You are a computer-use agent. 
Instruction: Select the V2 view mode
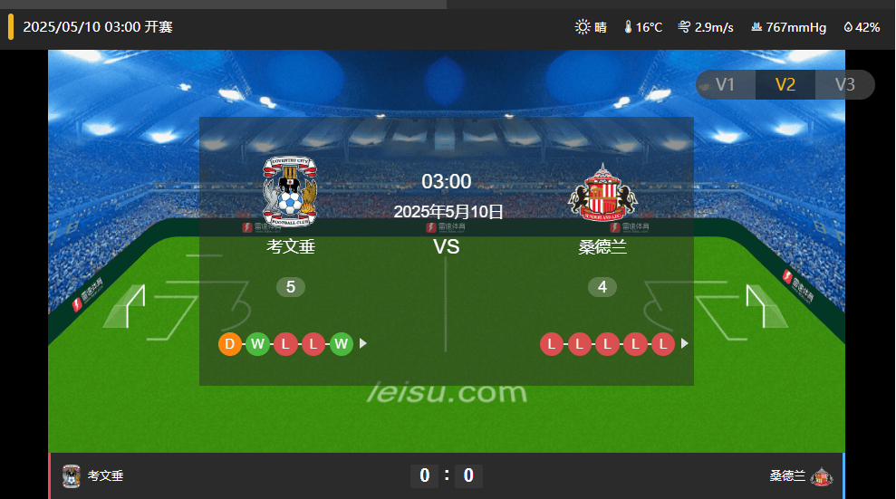[785, 84]
